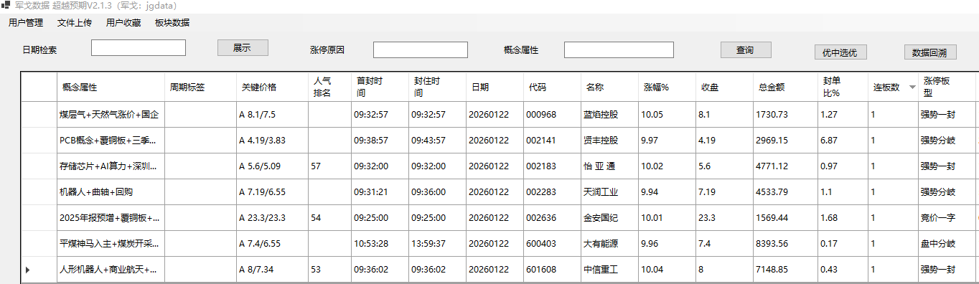The height and width of the screenshot is (284, 979).
Task: Focus the 日期检索 input field
Action: coord(139,48)
